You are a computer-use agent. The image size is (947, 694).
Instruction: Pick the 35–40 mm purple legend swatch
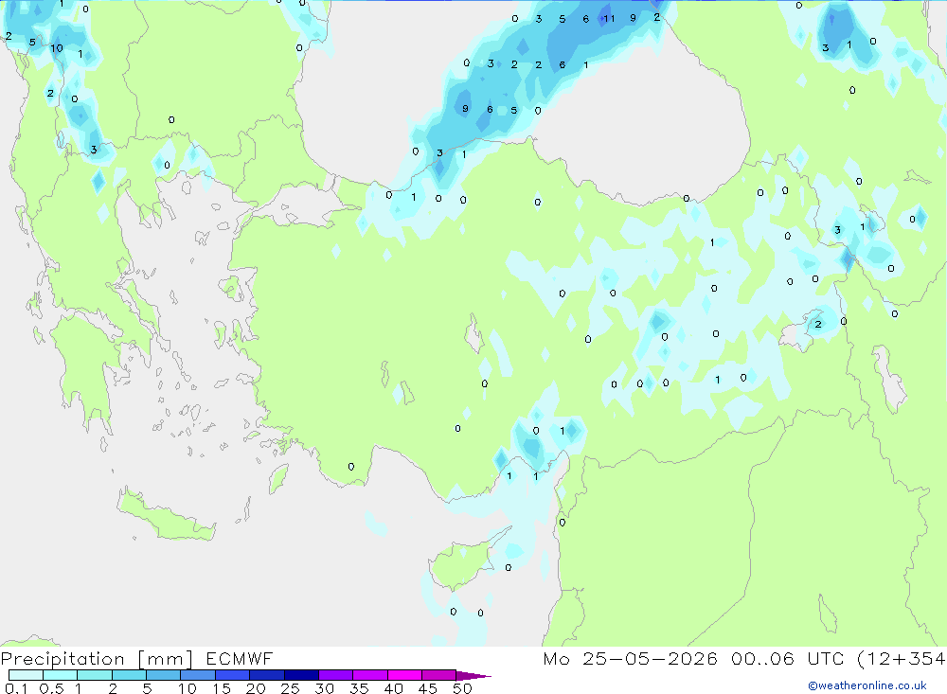[369, 675]
